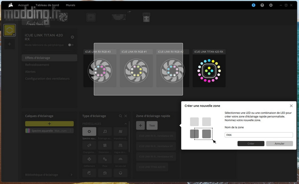Close the Type d'éclairage panel
The height and width of the screenshot is (184, 299).
(x=126, y=116)
